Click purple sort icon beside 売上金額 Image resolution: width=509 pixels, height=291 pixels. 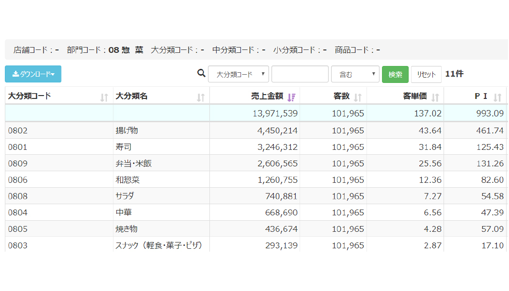pos(291,97)
